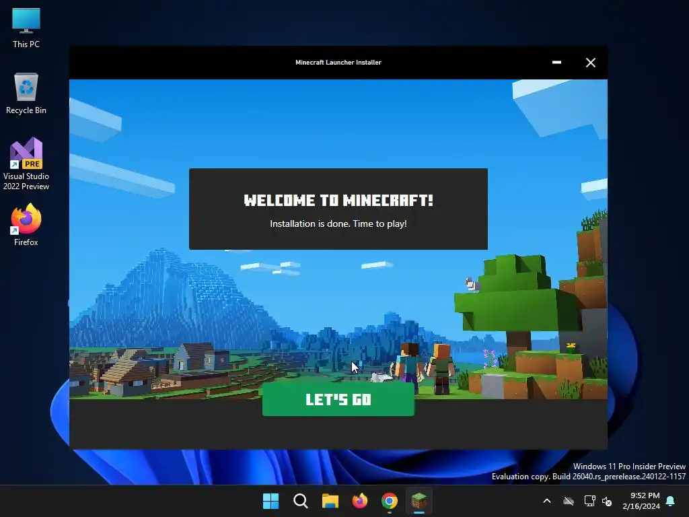Click the green LET'S GO button
Viewport: 689px width, 517px height.
338,399
